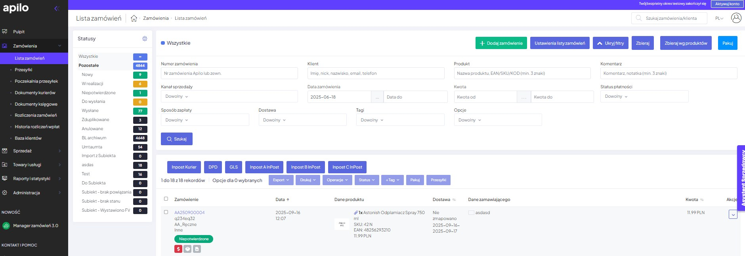Click the gray document icon on the order
Screen dimensions: 745x256
pyautogui.click(x=197, y=249)
